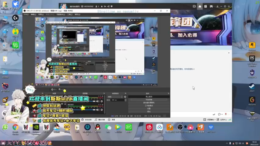Screen dimensions: 260x146
Task: Click the transition duration 300 ms field
Action: tap(118, 100)
